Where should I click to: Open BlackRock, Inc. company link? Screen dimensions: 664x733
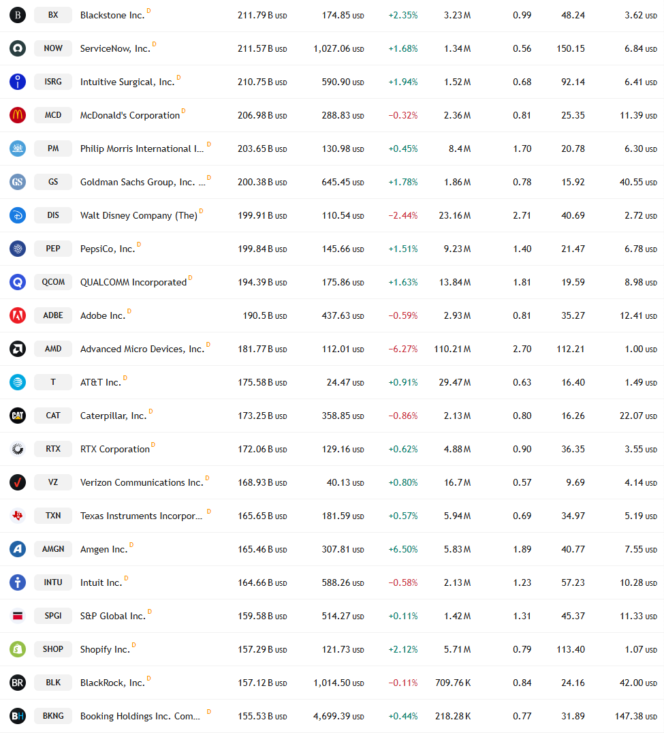[112, 683]
